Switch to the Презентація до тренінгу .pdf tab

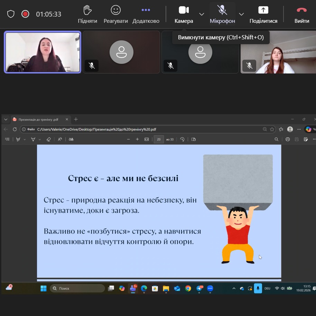pyautogui.click(x=38, y=119)
